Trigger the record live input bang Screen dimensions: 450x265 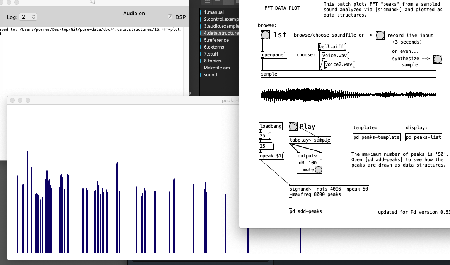coord(380,35)
